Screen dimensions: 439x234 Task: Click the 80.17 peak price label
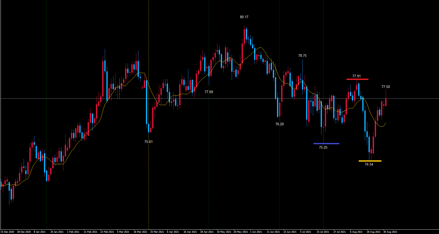click(x=244, y=17)
